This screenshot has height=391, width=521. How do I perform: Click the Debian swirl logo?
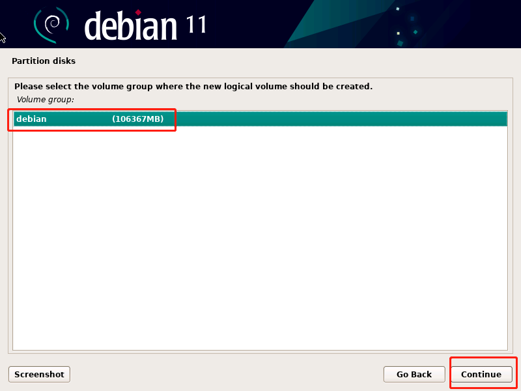pyautogui.click(x=51, y=25)
